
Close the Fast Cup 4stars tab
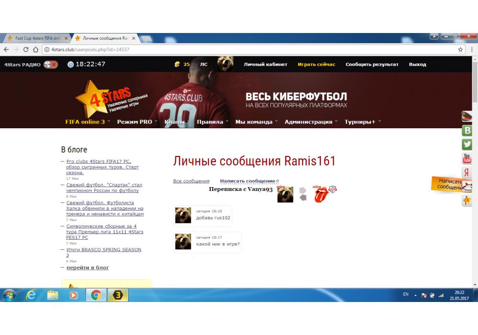[66, 38]
